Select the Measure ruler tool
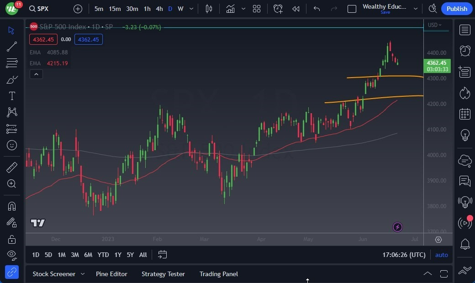The height and width of the screenshot is (283, 475). [12, 168]
